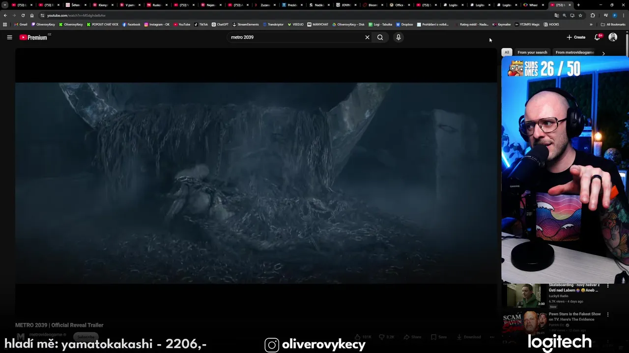Show next filter chips arrow
Viewport: 629px width, 353px height.
pyautogui.click(x=603, y=53)
